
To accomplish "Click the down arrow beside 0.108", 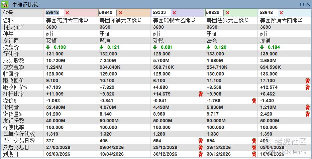I will (x=48, y=47).
